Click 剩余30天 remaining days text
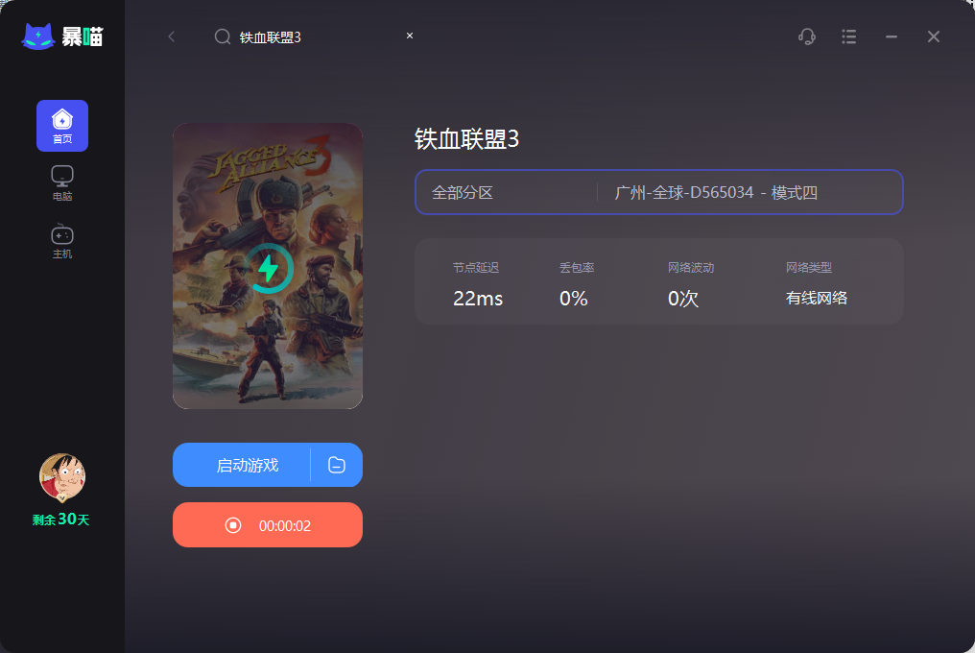975x653 pixels. [61, 520]
